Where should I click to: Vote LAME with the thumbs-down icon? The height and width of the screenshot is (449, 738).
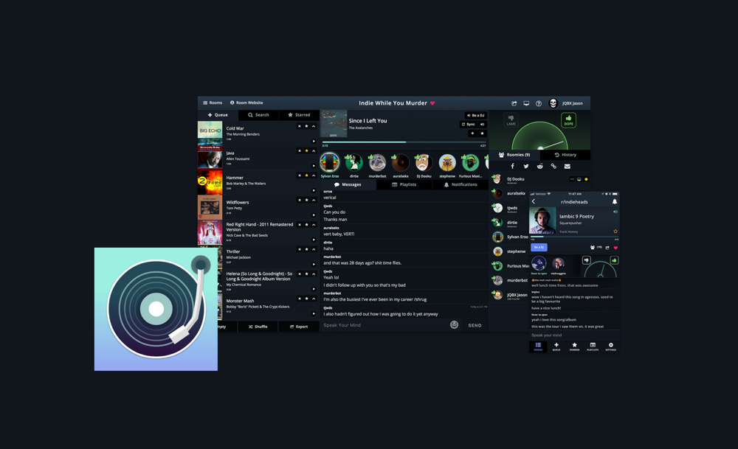coord(511,119)
